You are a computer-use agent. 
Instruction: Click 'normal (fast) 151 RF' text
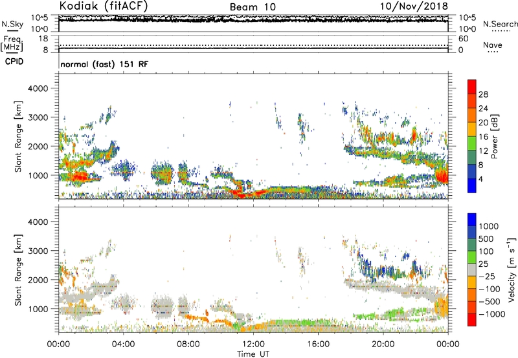tap(104, 64)
